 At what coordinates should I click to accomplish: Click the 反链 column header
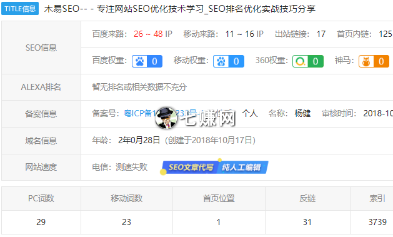[307, 198]
